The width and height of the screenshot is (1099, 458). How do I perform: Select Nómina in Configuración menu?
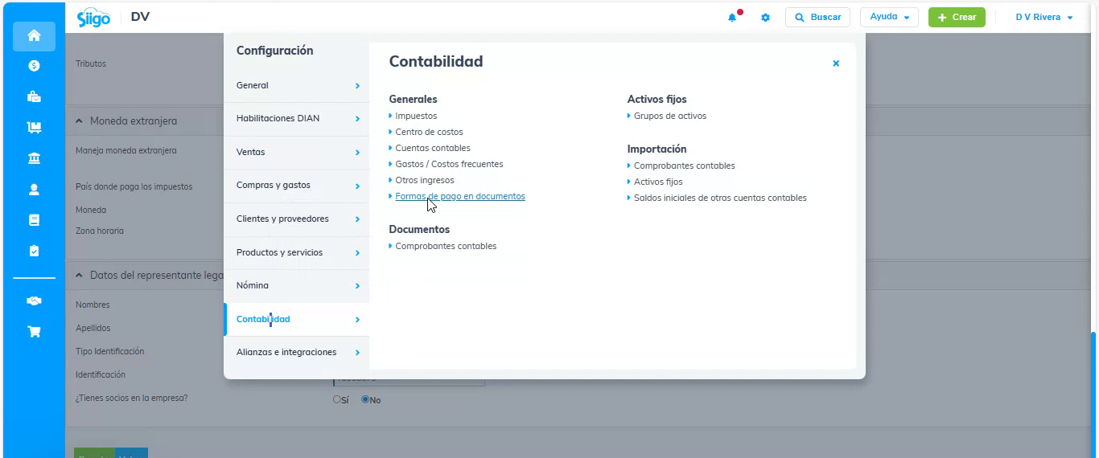click(296, 286)
